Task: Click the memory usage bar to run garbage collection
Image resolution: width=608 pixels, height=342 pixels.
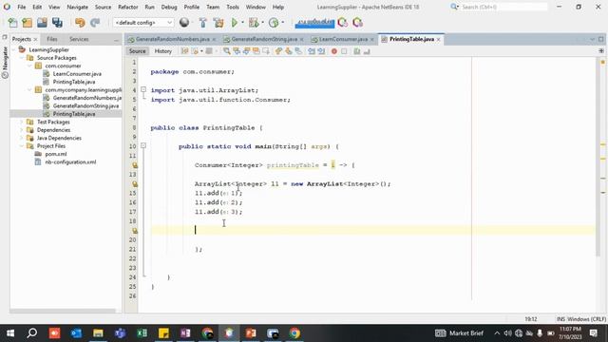Action: (314, 23)
